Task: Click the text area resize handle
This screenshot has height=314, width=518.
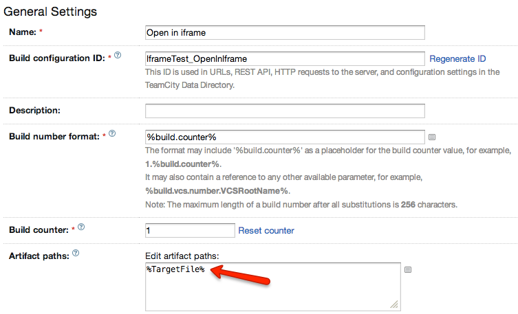Action: click(x=395, y=303)
